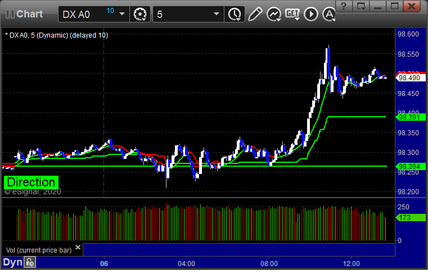Click the green 173 volume marker
The width and height of the screenshot is (428, 270).
pos(404,217)
